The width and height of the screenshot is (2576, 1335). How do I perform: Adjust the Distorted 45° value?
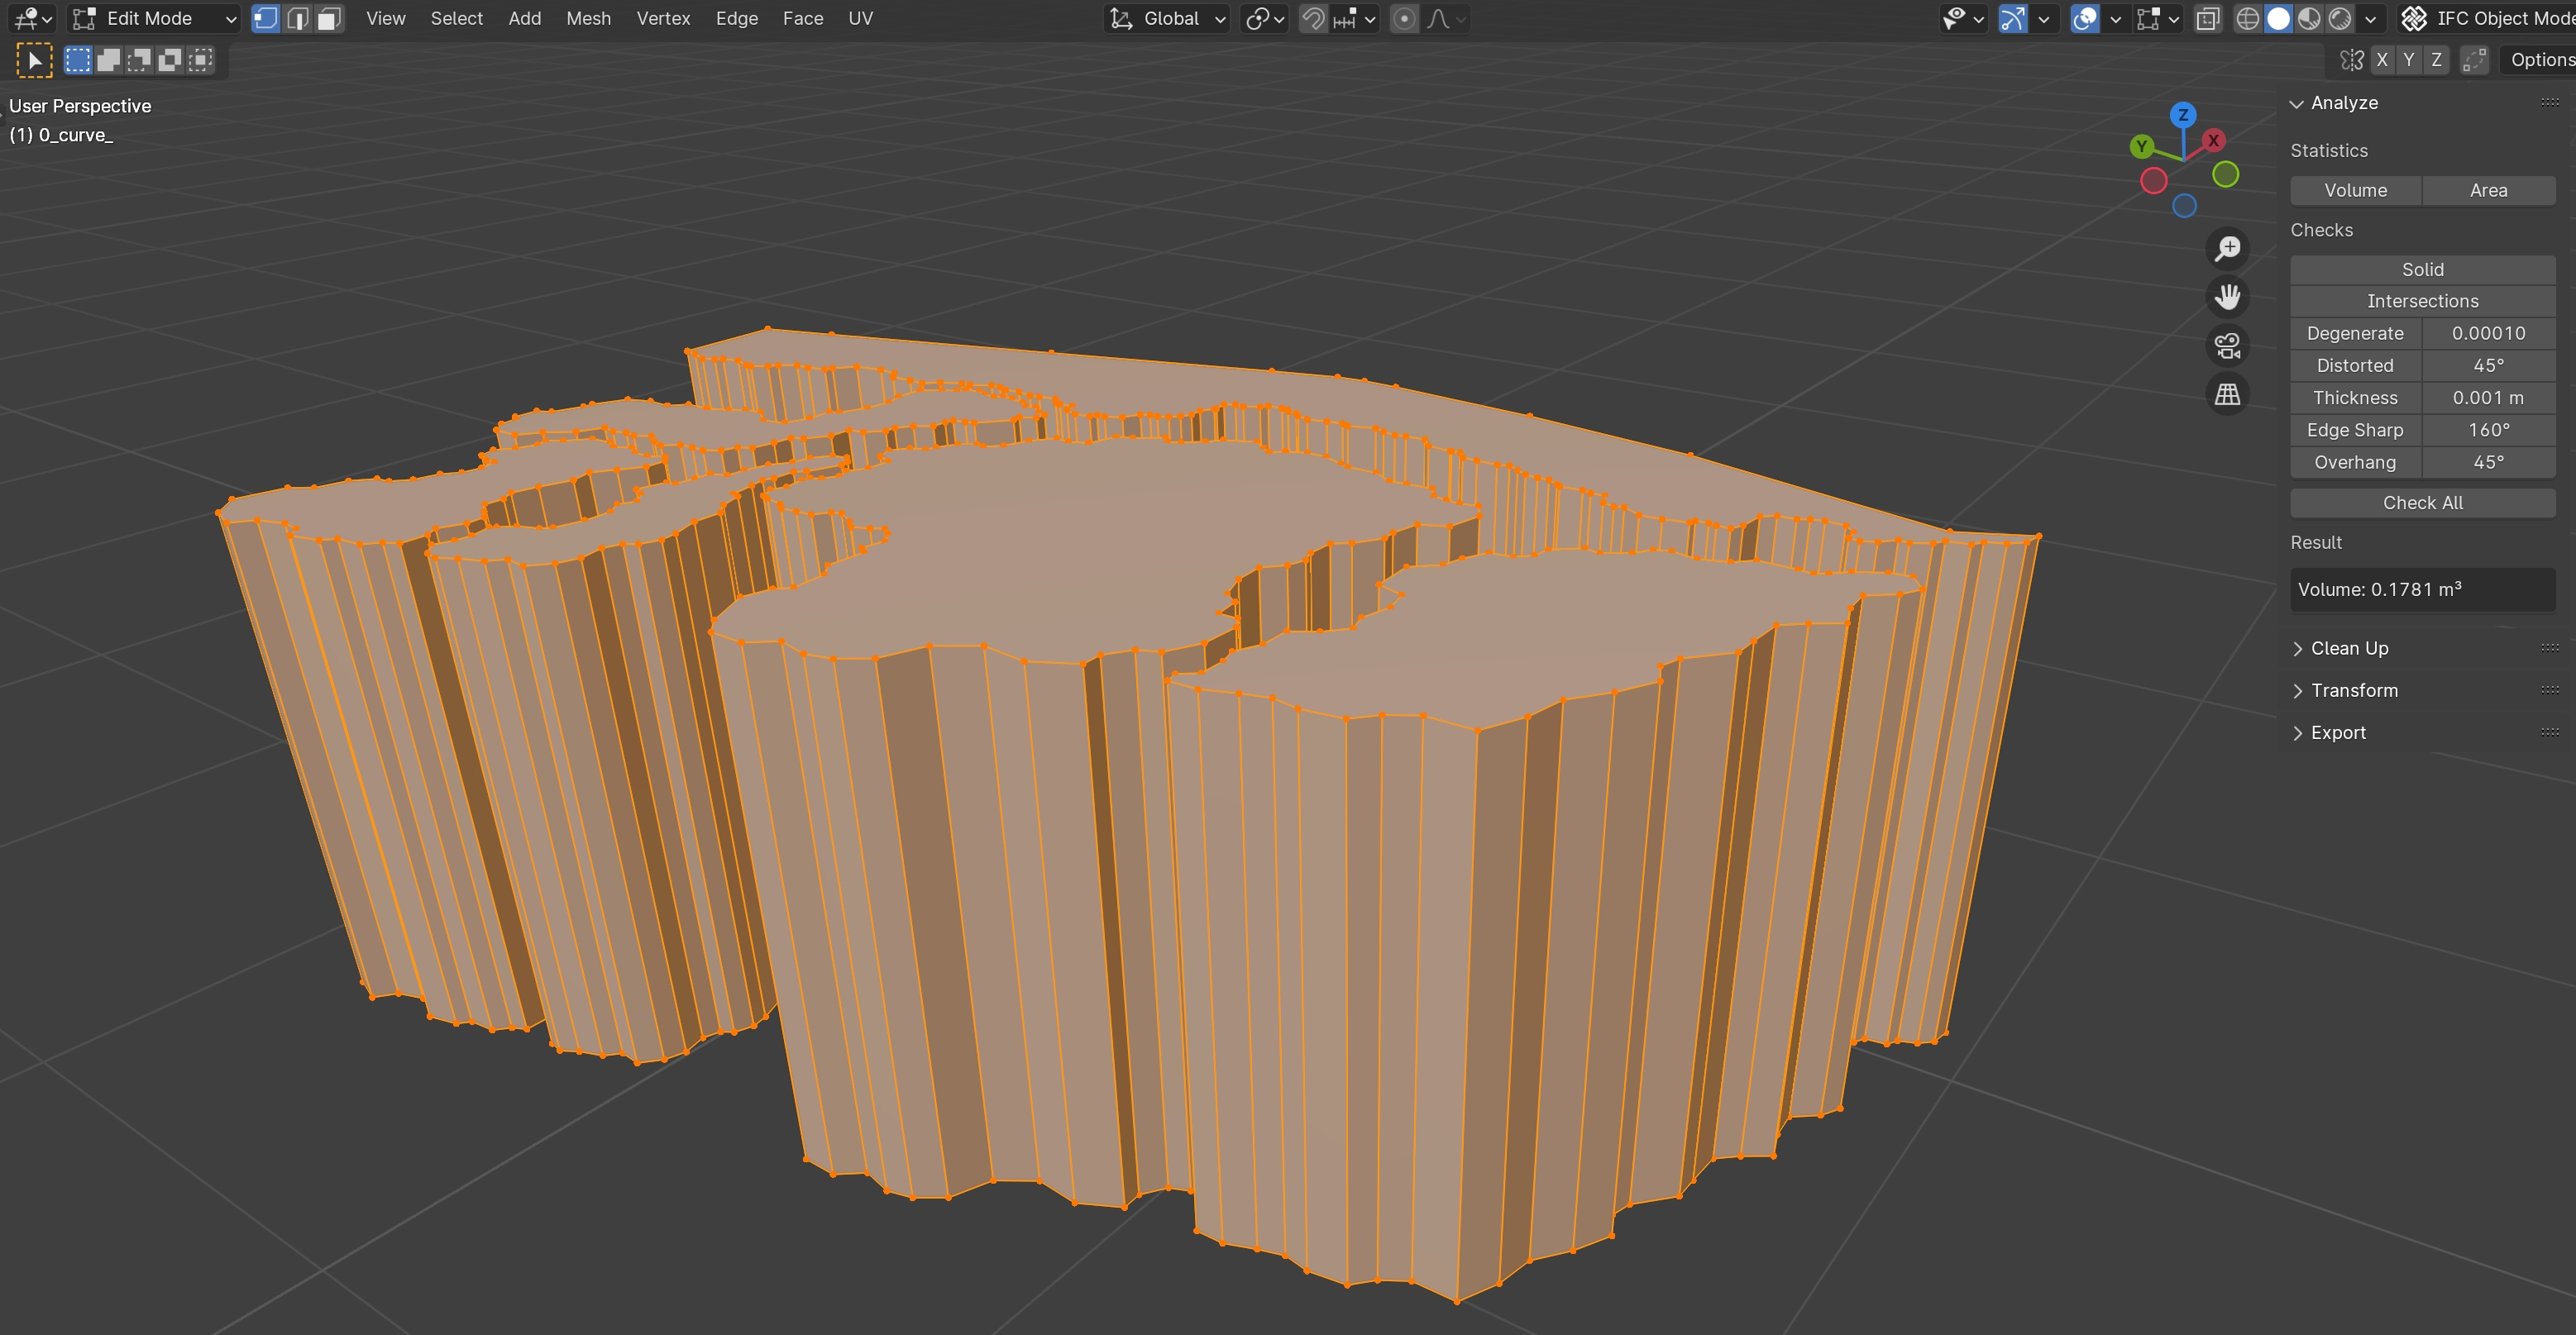click(x=2488, y=365)
